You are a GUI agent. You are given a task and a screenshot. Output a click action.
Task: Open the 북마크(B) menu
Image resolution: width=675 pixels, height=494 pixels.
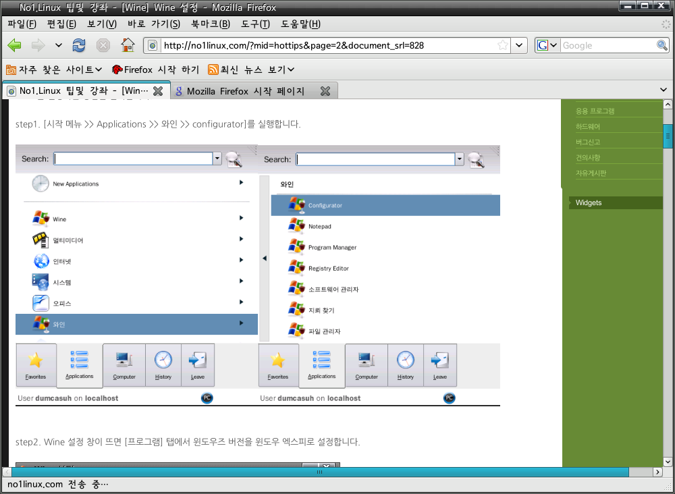coord(211,24)
